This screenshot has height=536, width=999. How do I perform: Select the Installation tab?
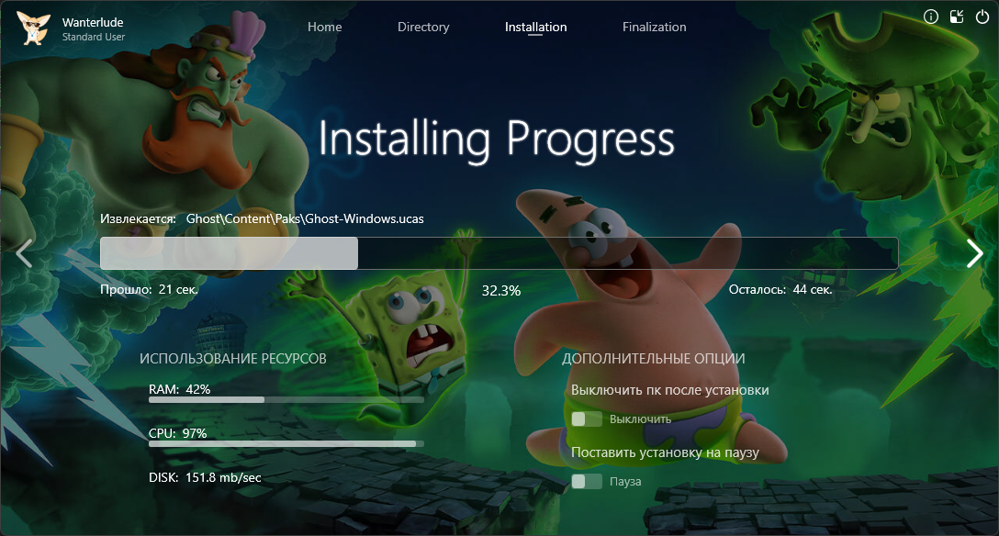(x=535, y=27)
